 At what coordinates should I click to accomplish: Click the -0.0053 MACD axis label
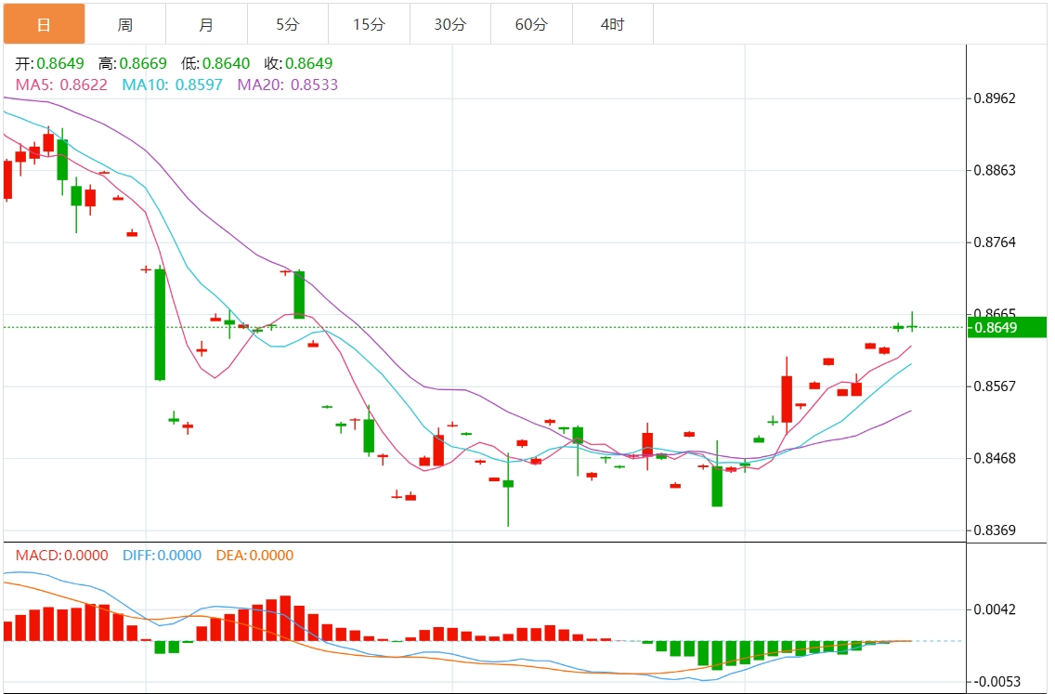[997, 682]
